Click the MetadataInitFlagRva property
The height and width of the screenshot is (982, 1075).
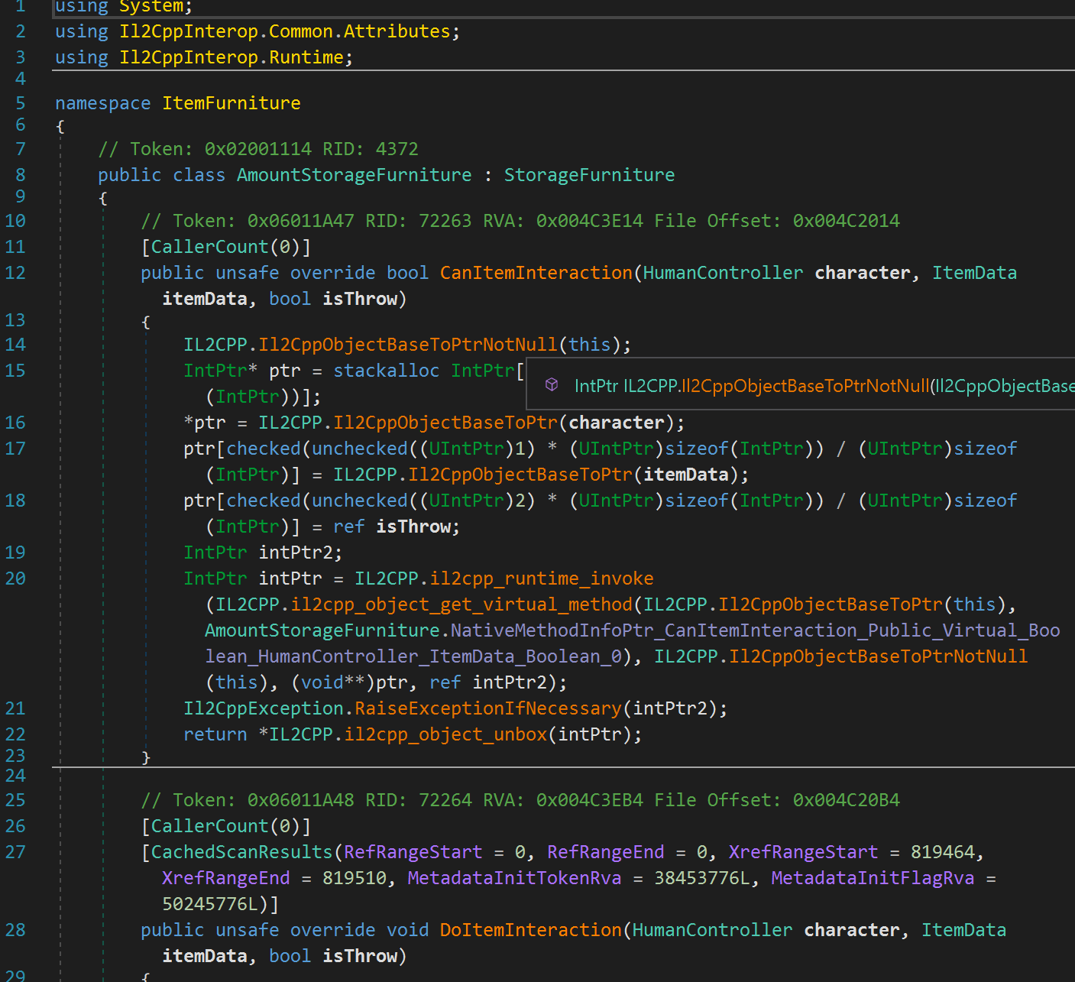point(873,878)
